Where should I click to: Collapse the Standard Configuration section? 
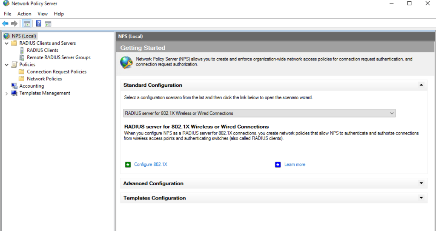tap(421, 85)
